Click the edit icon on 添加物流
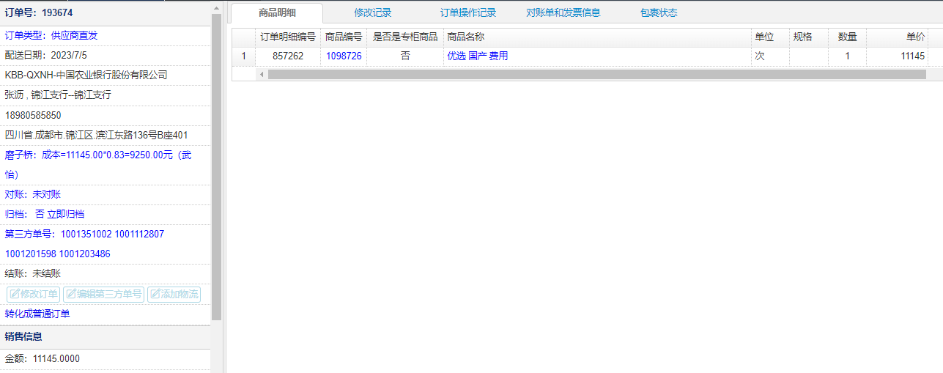This screenshot has height=373, width=943. click(x=155, y=295)
